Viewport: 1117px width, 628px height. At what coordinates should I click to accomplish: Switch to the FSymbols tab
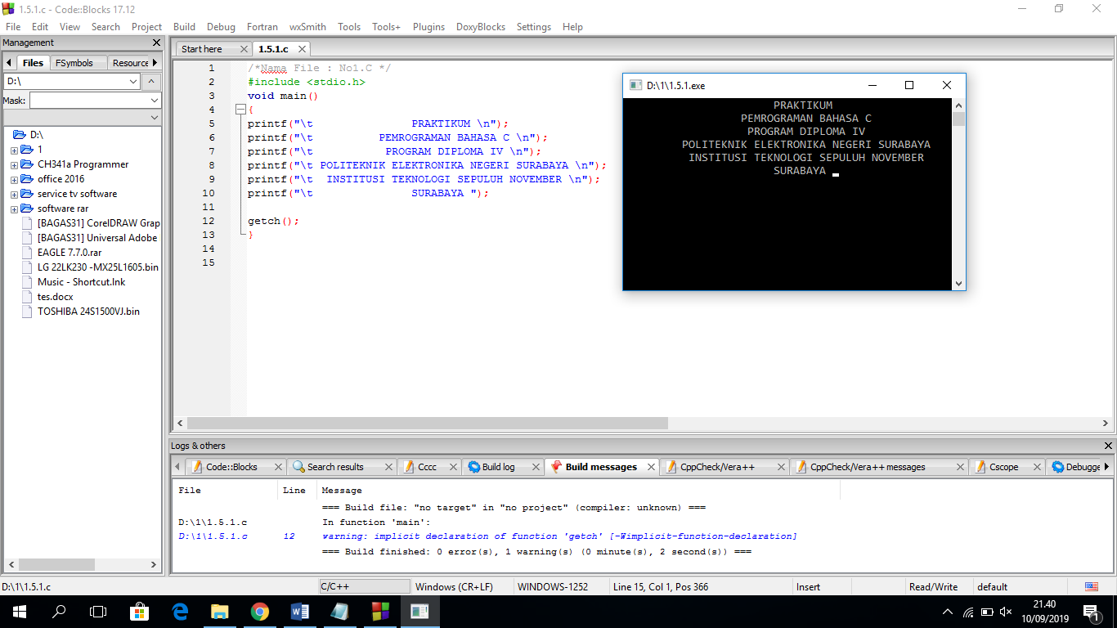pyautogui.click(x=74, y=63)
